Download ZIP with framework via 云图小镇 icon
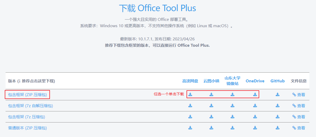This screenshot has height=137, width=316. pos(211,94)
